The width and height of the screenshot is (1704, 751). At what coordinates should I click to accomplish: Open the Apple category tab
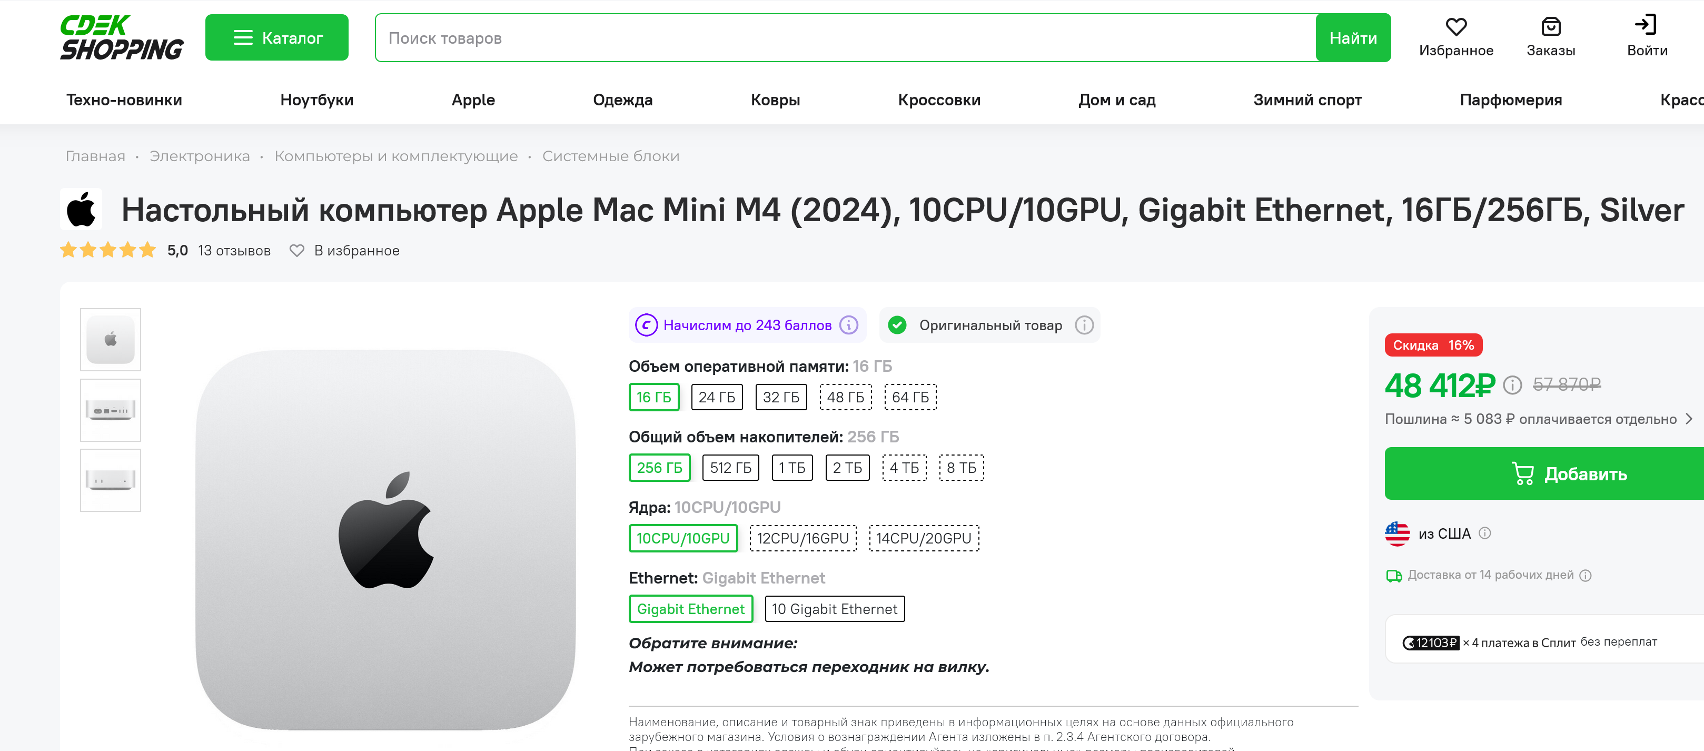[473, 100]
